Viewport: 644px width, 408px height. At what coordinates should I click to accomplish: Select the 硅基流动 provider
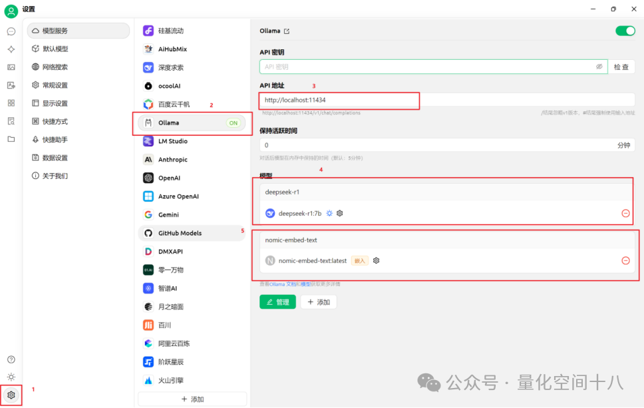(192, 31)
